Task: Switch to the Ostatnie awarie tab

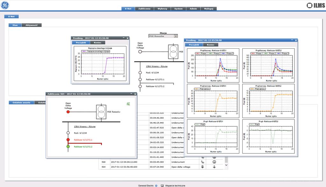Action: [21, 103]
